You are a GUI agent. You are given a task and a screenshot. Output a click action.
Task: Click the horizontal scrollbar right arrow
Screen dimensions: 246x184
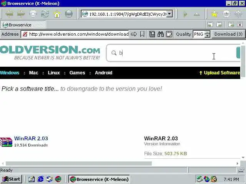(x=238, y=164)
